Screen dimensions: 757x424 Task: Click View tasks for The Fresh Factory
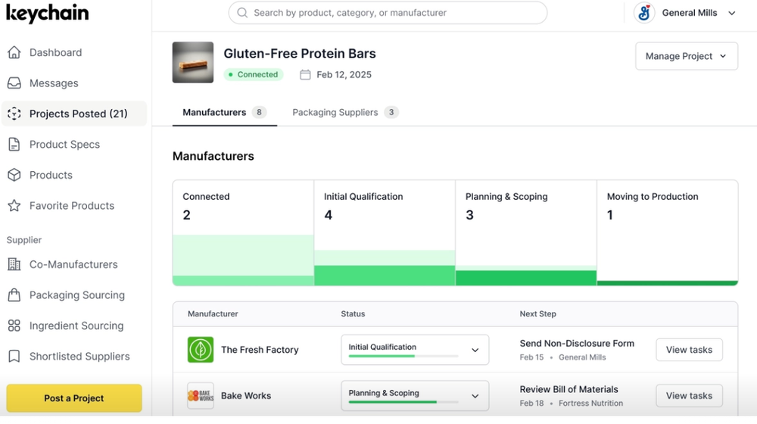689,350
